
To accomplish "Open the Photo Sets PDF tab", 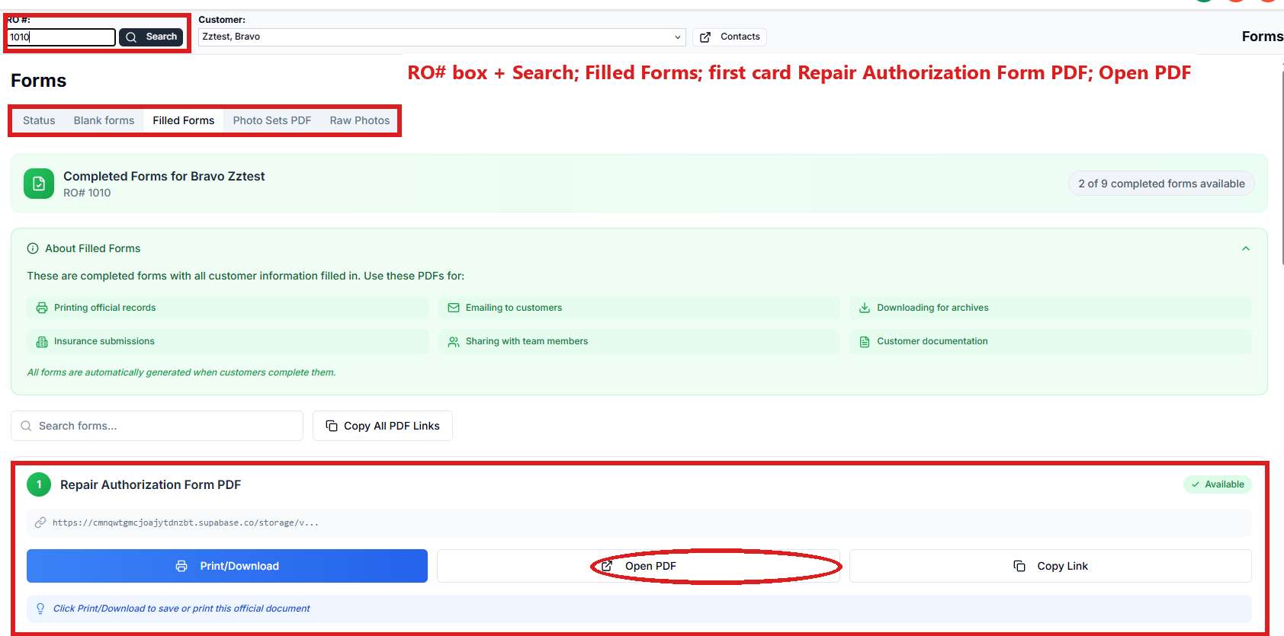I will coord(272,120).
